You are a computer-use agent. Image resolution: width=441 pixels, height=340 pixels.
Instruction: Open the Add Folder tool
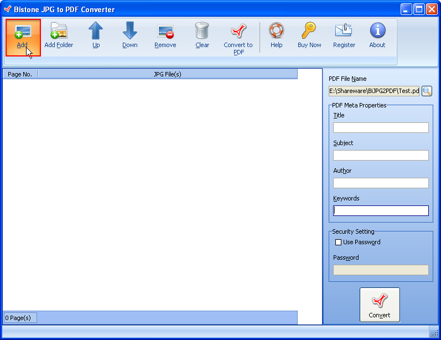click(x=59, y=35)
